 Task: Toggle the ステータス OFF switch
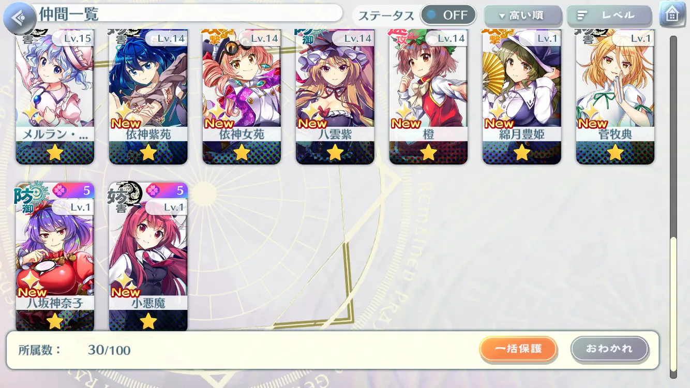click(448, 15)
